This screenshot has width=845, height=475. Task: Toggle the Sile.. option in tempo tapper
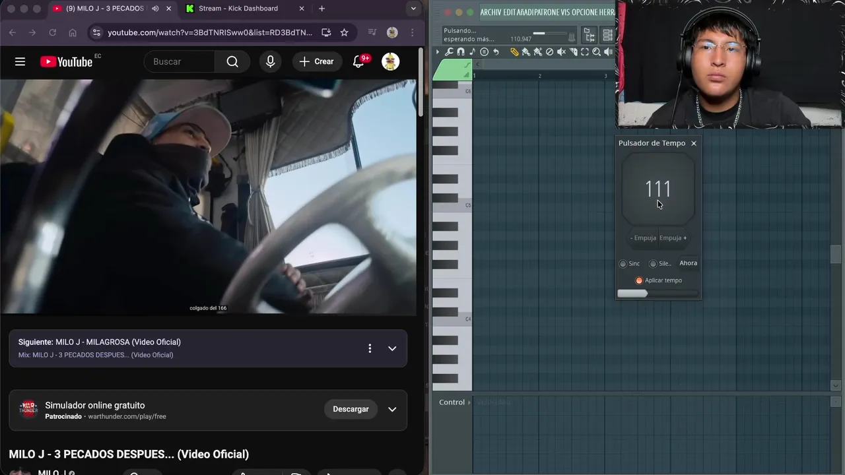tap(653, 263)
